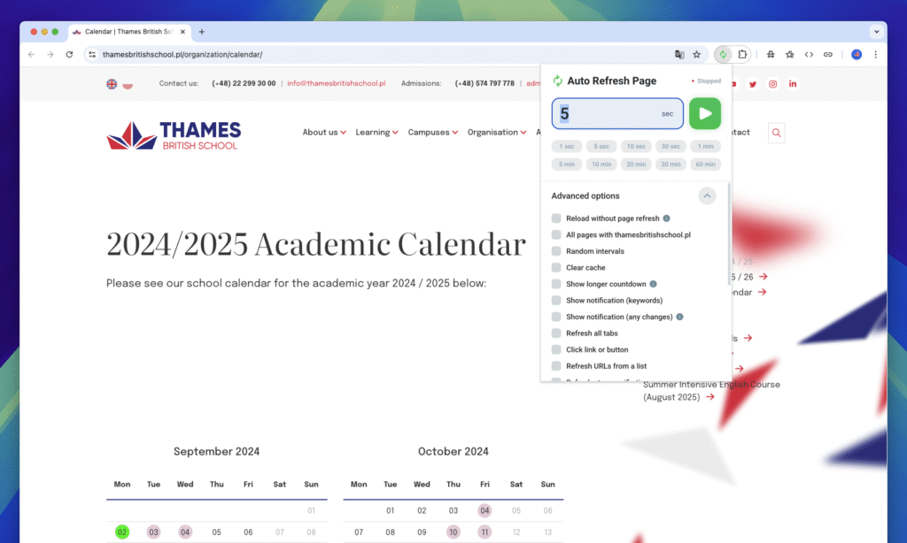
Task: Click info icon beside Show notification (any changes)
Action: click(679, 317)
